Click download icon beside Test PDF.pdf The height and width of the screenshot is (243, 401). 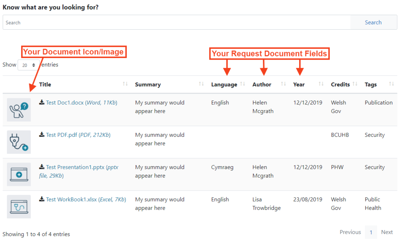pyautogui.click(x=42, y=135)
